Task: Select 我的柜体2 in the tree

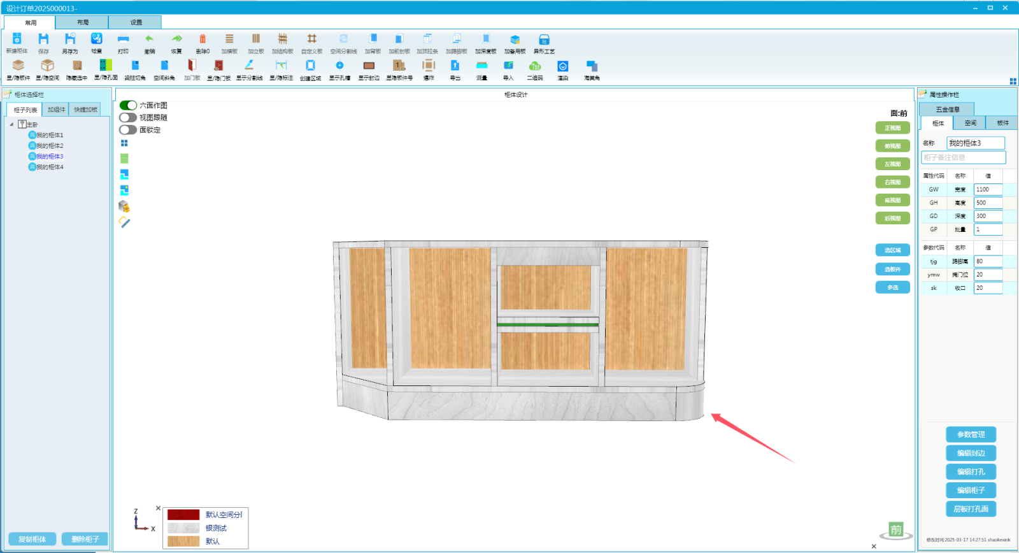Action: tap(50, 146)
